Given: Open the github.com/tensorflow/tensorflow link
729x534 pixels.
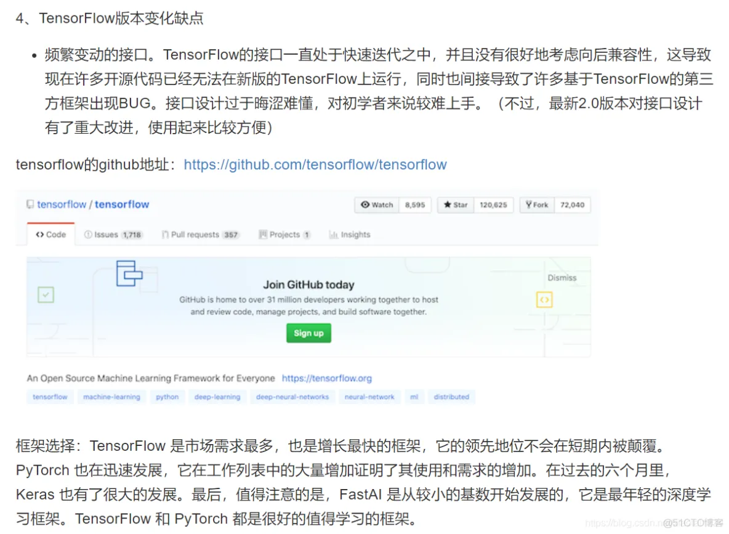Looking at the screenshot, I should click(x=315, y=164).
